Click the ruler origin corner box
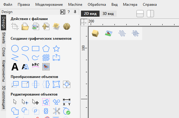Viewport: 179px width, 118px height. tap(84, 22)
